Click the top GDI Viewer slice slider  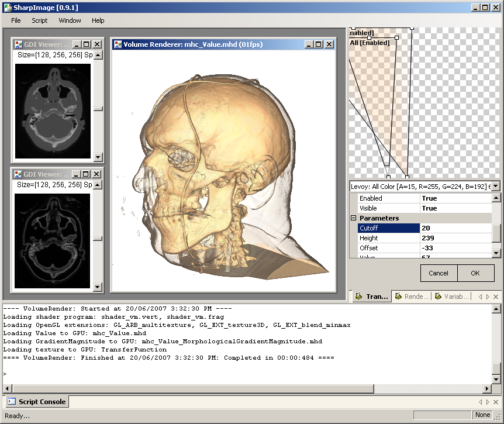pyautogui.click(x=98, y=108)
